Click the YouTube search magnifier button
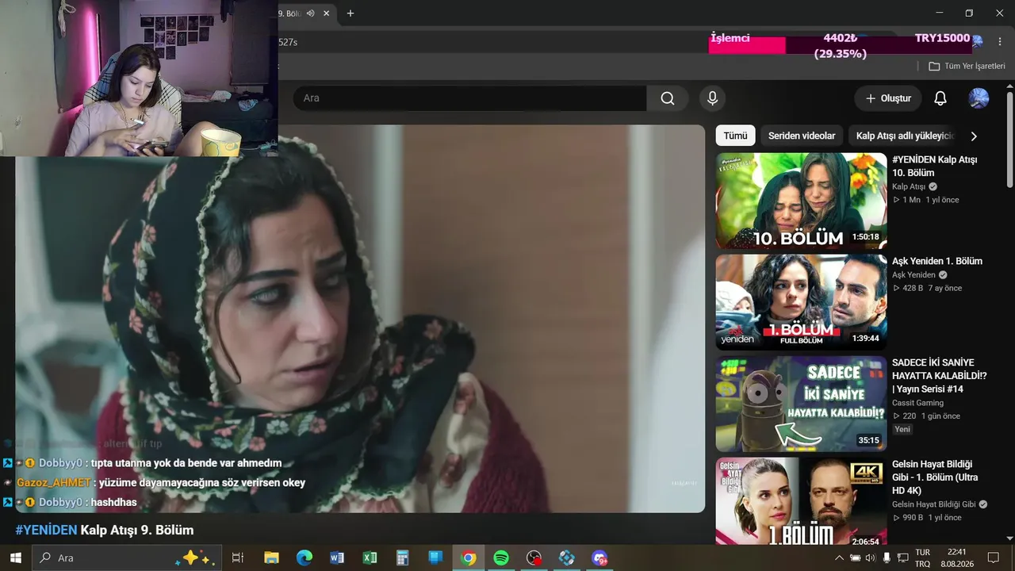 click(x=668, y=98)
